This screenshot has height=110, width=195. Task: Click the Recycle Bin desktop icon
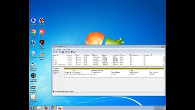pos(33,55)
